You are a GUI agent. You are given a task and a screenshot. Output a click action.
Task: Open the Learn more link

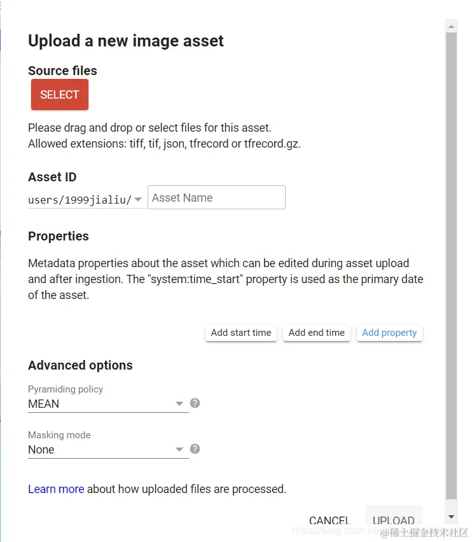point(56,489)
